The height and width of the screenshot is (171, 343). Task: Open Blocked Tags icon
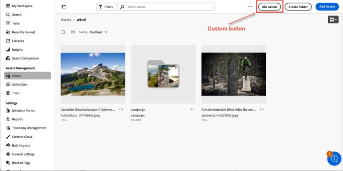[x=8, y=163]
